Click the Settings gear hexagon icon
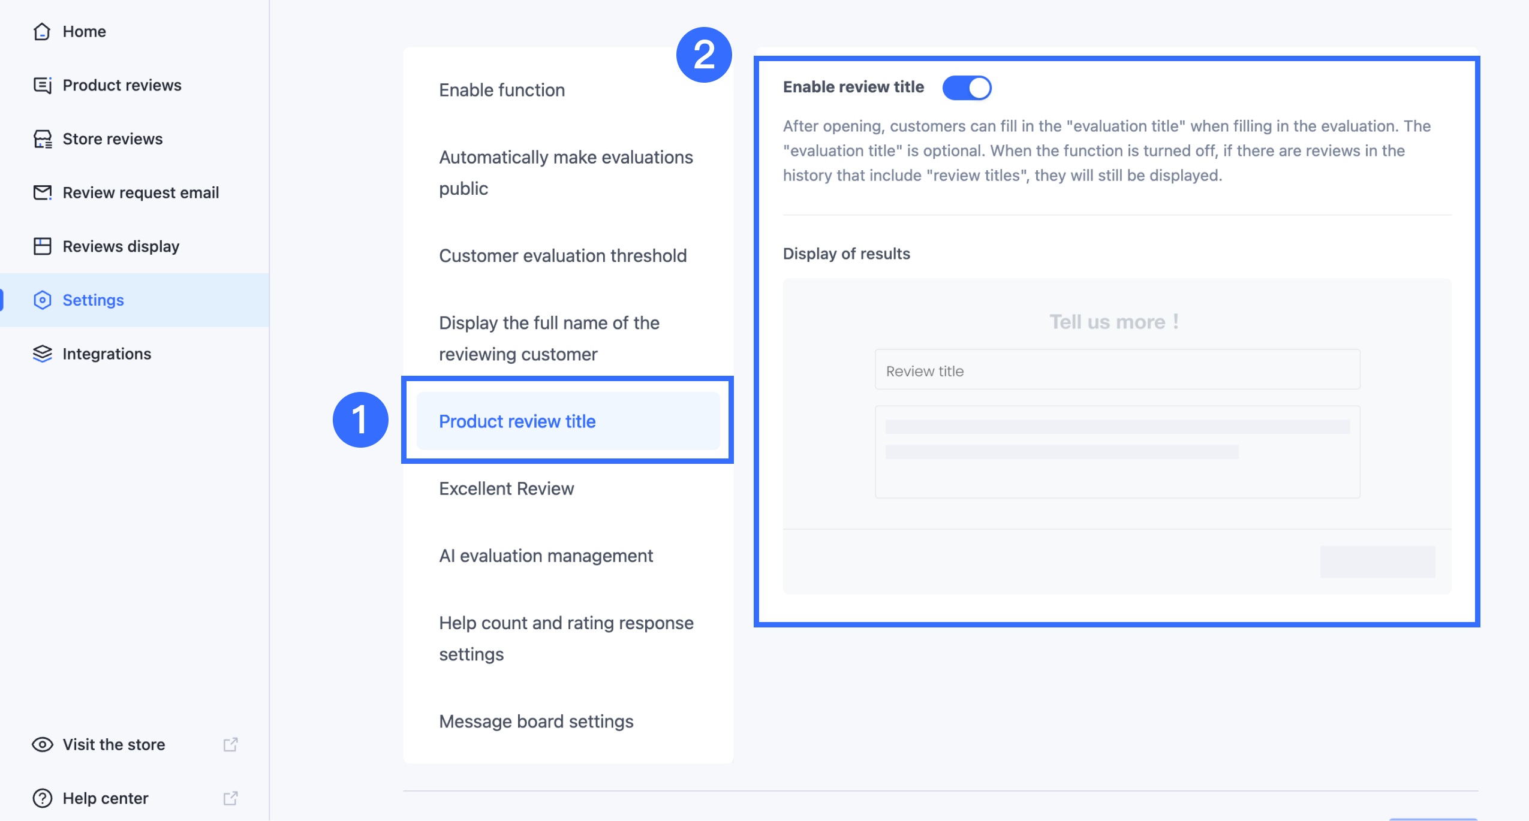Viewport: 1529px width, 821px height. (x=42, y=300)
